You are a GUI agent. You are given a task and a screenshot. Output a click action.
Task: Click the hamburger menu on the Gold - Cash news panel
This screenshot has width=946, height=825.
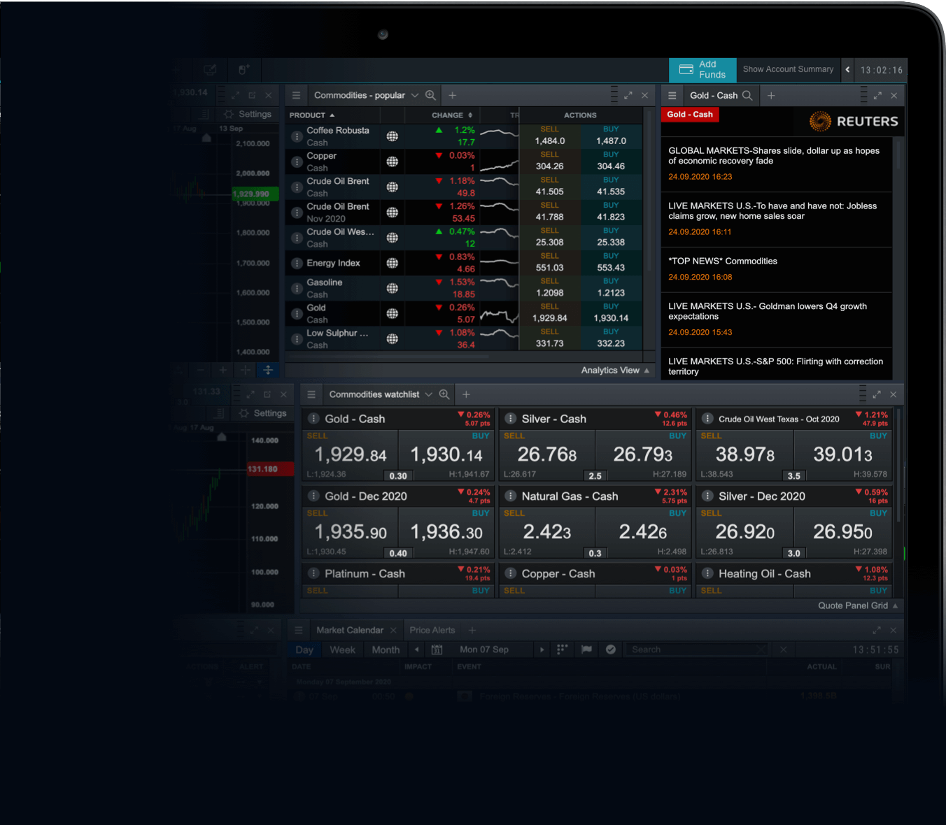coord(671,94)
